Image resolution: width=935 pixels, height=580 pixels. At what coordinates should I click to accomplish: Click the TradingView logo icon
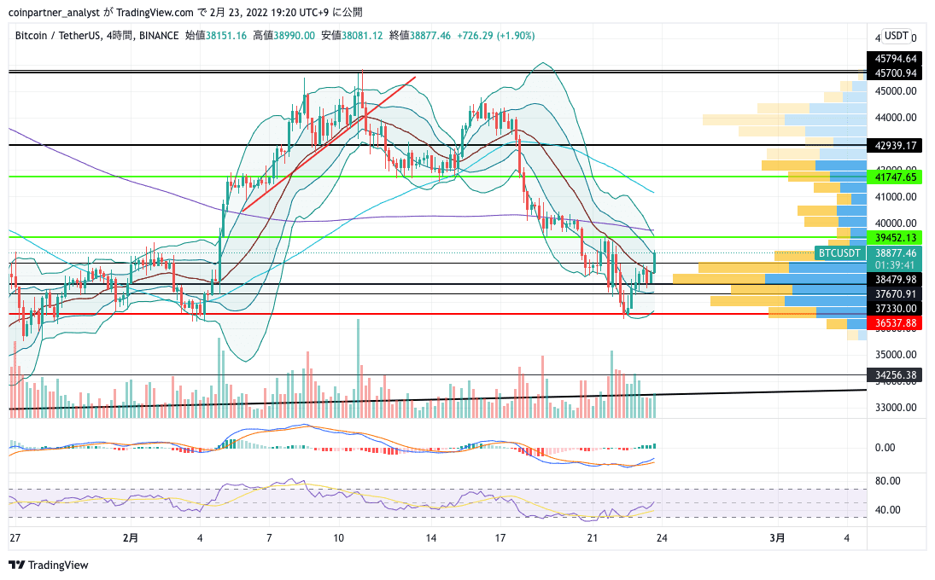click(x=17, y=565)
